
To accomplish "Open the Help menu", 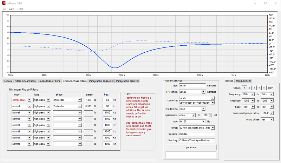I will click(20, 9).
